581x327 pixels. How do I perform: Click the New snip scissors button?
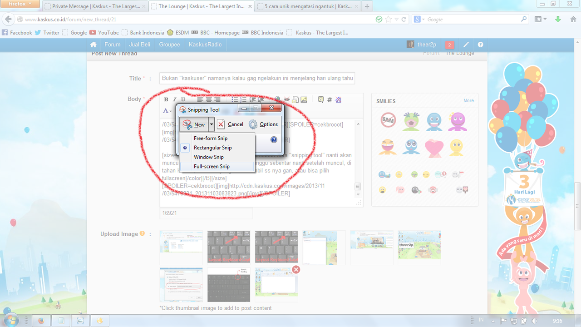point(194,124)
